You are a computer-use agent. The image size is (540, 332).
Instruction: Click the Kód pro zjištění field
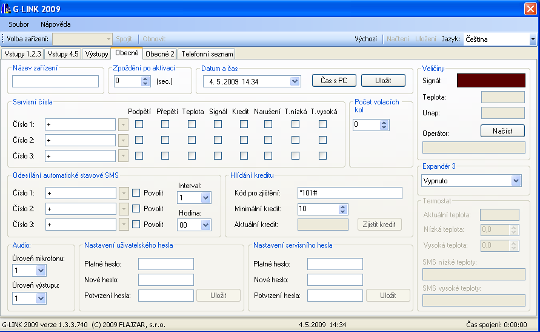350,193
